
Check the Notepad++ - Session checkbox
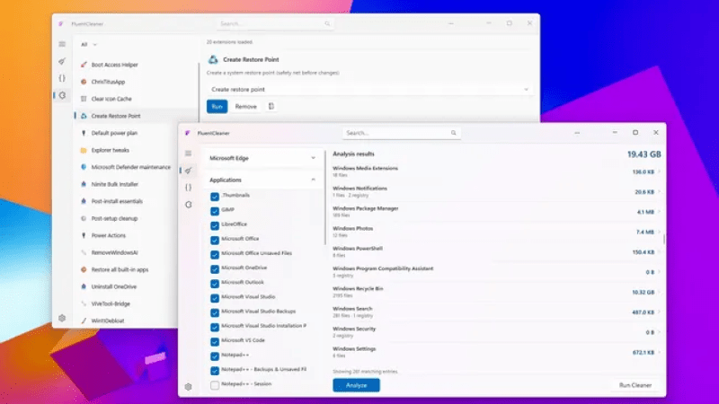point(215,385)
